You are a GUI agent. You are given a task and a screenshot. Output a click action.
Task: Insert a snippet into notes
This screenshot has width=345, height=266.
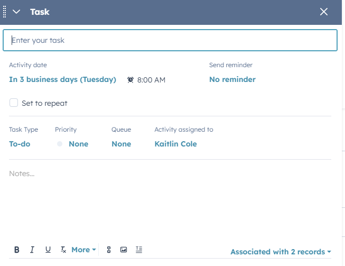pos(139,250)
